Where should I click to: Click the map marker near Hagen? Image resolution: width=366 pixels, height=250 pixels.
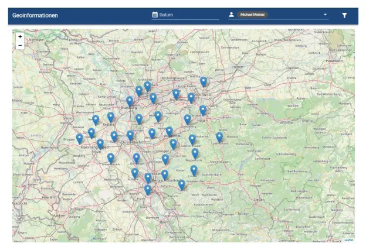pos(203,109)
